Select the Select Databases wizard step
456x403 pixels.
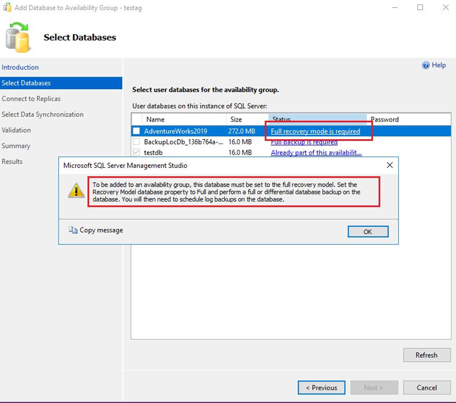(26, 83)
